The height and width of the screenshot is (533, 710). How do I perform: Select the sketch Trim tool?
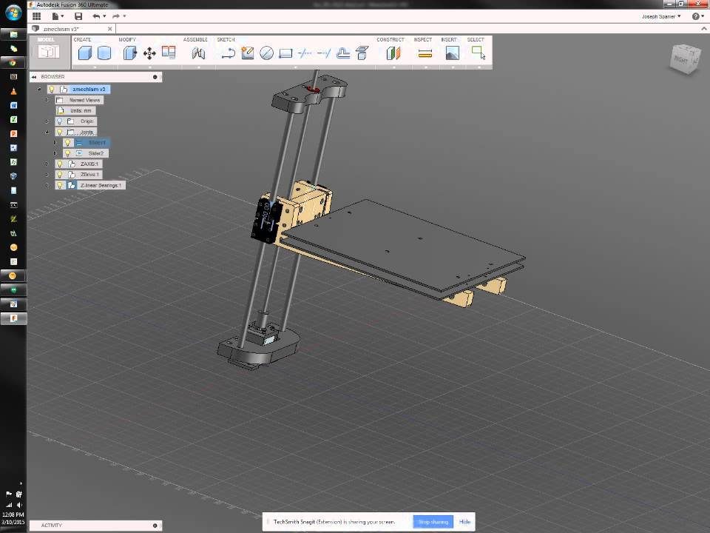305,53
